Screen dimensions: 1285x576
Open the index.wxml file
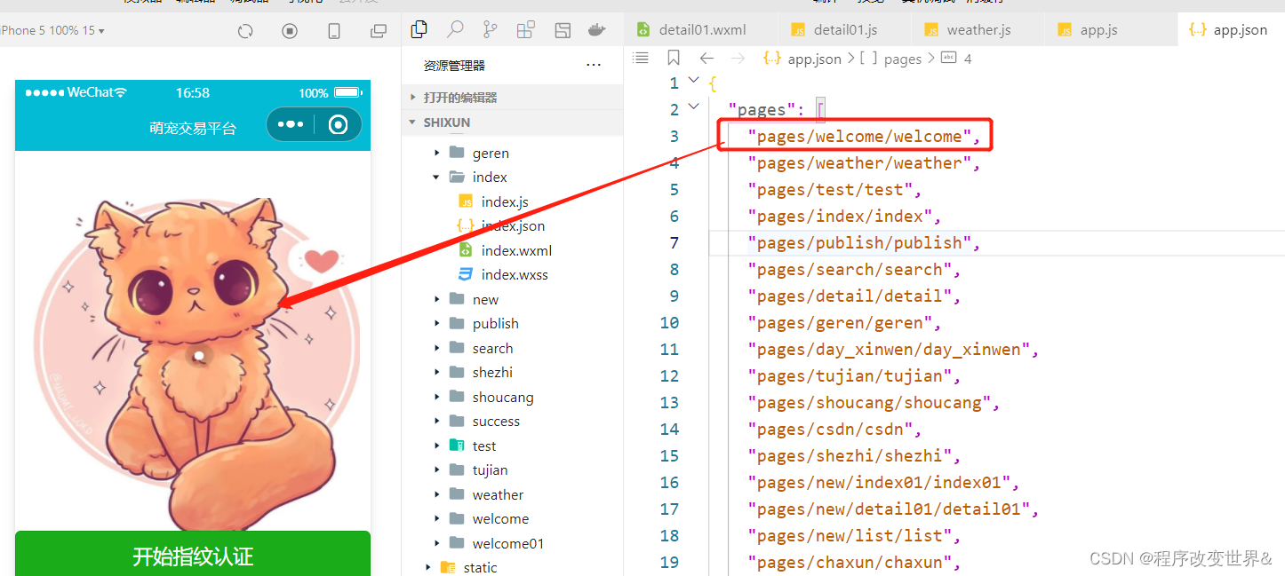[516, 251]
